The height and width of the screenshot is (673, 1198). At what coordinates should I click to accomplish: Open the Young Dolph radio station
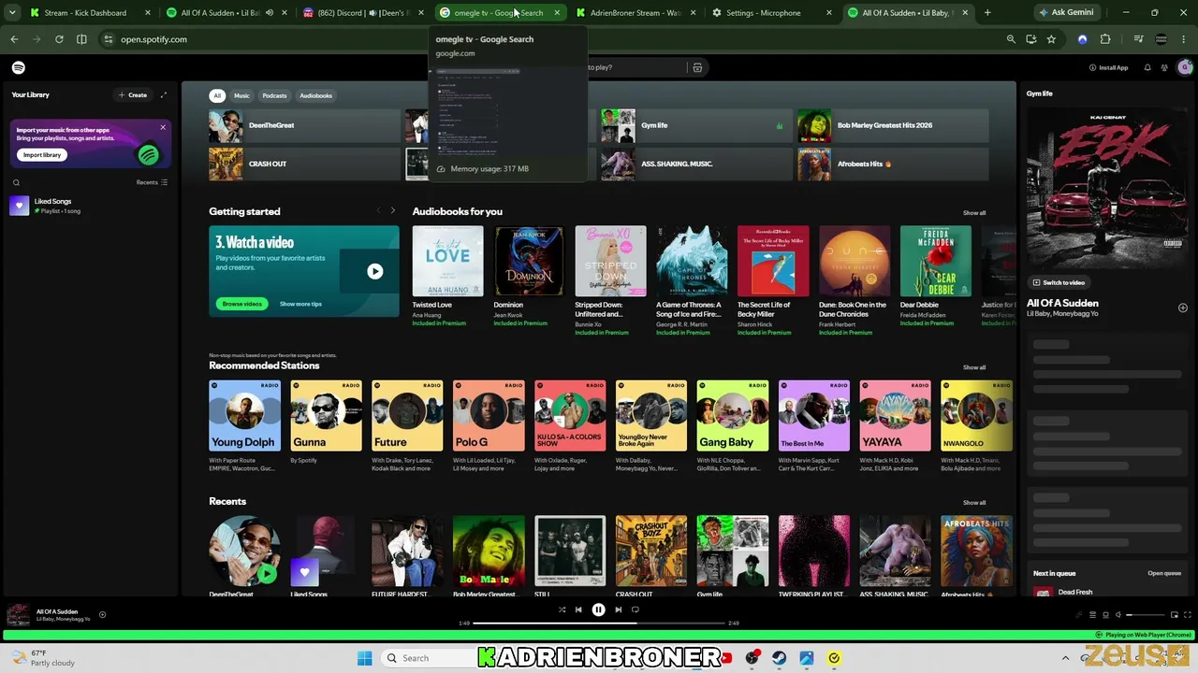pos(244,416)
